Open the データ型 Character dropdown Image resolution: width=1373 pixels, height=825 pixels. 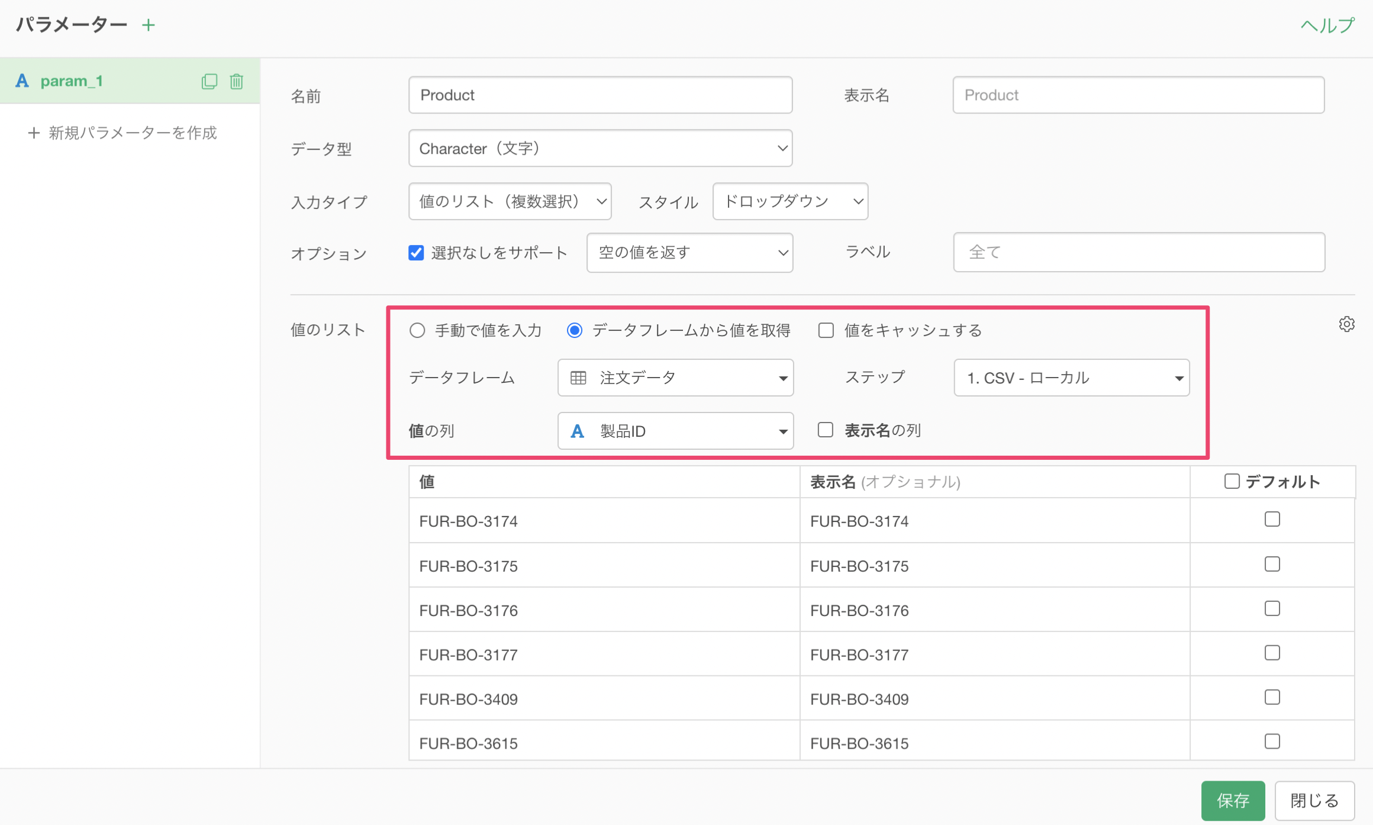600,149
